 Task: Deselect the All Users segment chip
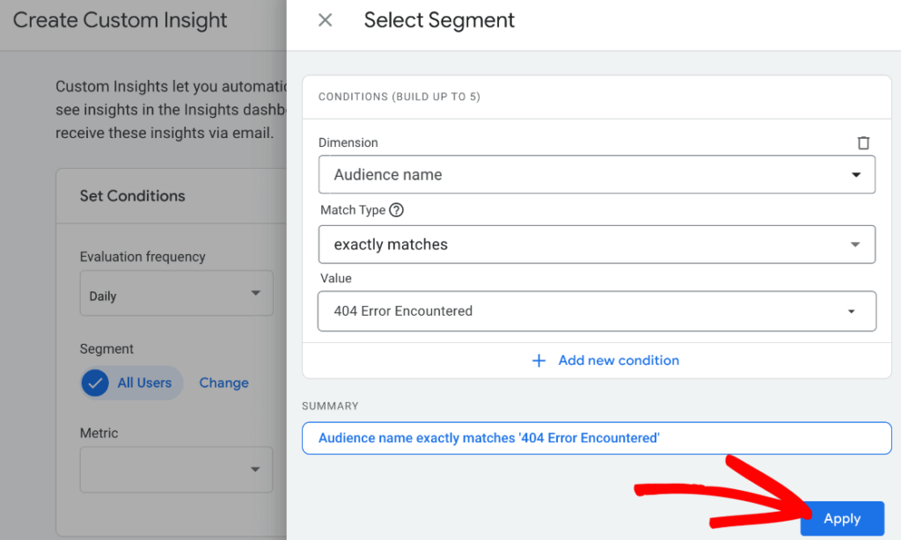click(130, 383)
